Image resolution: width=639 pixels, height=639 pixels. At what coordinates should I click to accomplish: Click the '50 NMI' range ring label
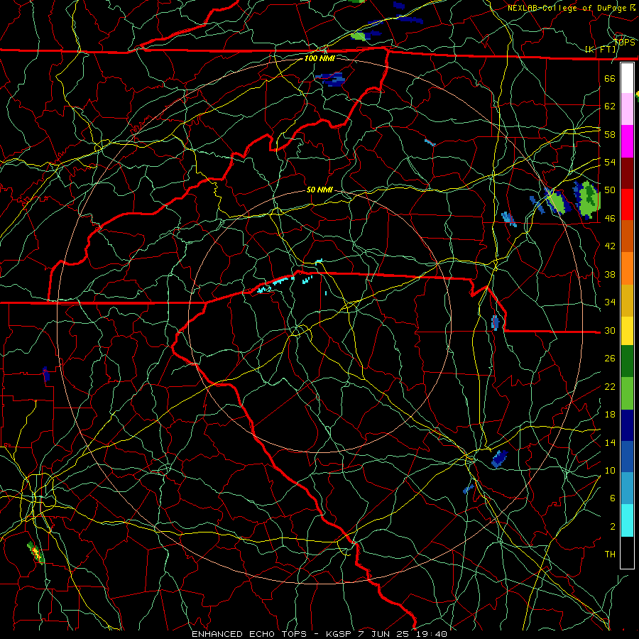click(319, 190)
